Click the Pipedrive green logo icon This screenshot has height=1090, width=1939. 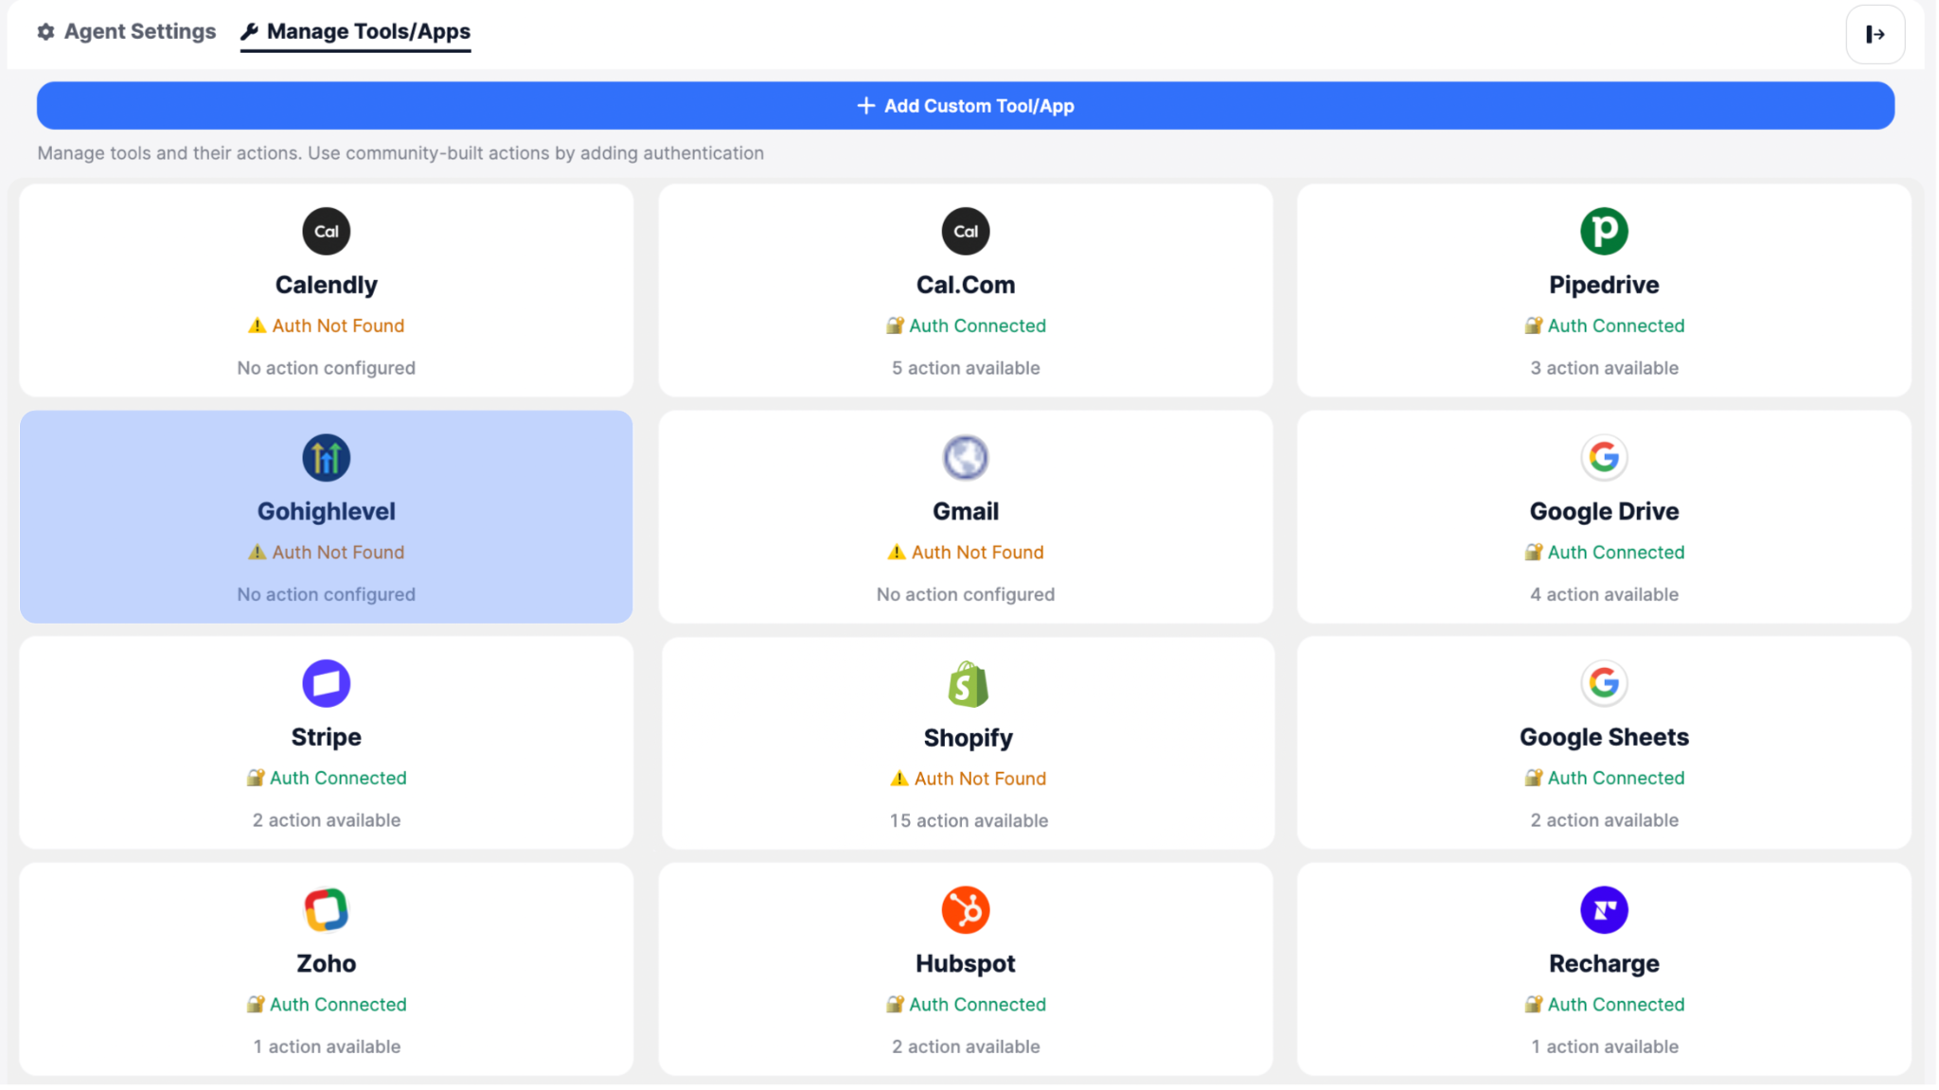point(1603,231)
